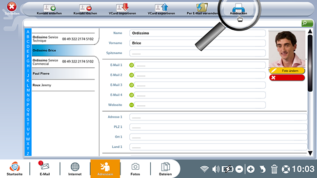
Task: Click the volume speaker icon
Action: [216, 169]
